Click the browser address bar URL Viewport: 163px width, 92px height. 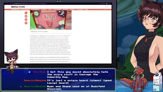(29, 4)
